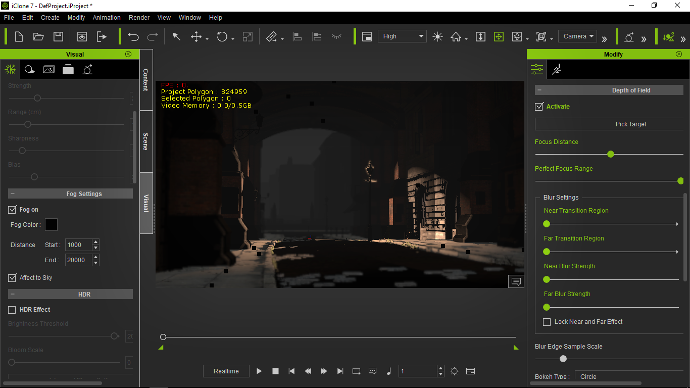This screenshot has width=690, height=388.
Task: Open the Create menu
Action: 50,17
